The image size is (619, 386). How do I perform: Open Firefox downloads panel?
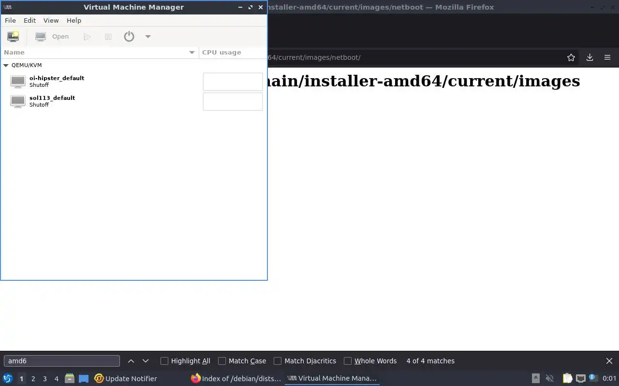(590, 57)
